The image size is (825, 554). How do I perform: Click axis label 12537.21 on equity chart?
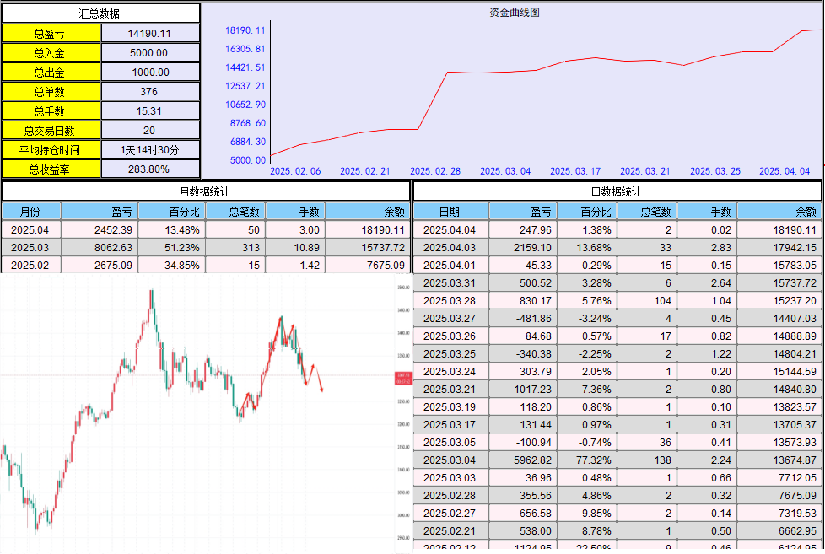click(245, 86)
